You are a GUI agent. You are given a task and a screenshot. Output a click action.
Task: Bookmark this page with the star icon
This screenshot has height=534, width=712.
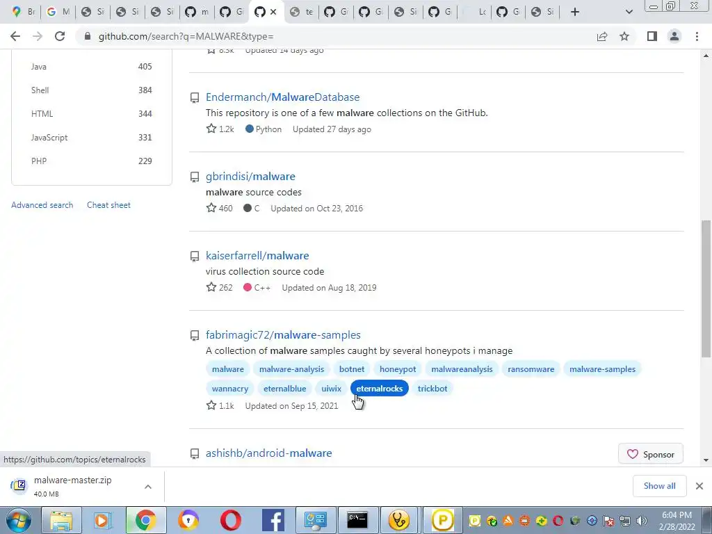pyautogui.click(x=624, y=36)
